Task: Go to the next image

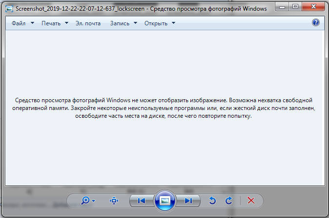Action: click(x=188, y=200)
